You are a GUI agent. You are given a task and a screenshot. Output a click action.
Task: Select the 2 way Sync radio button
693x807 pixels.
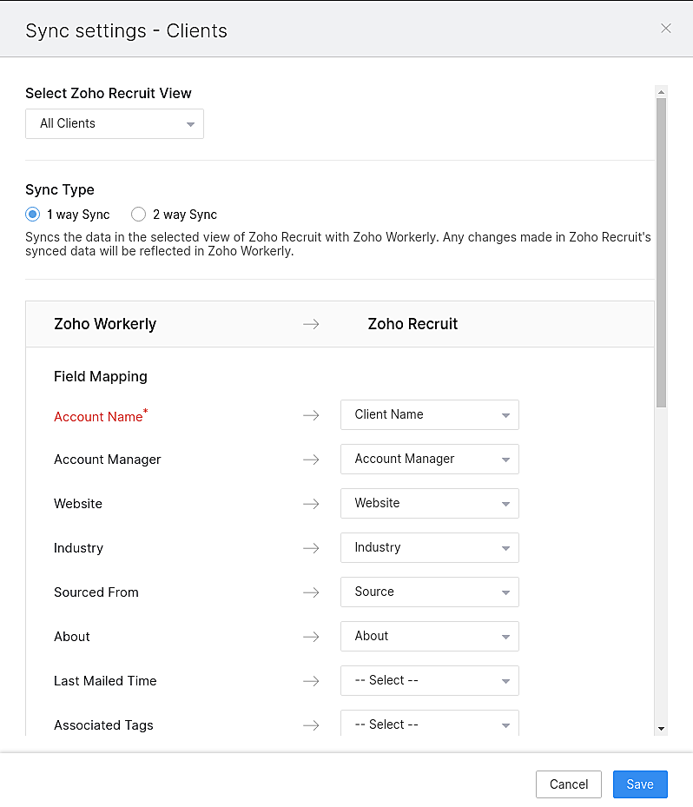pos(138,214)
